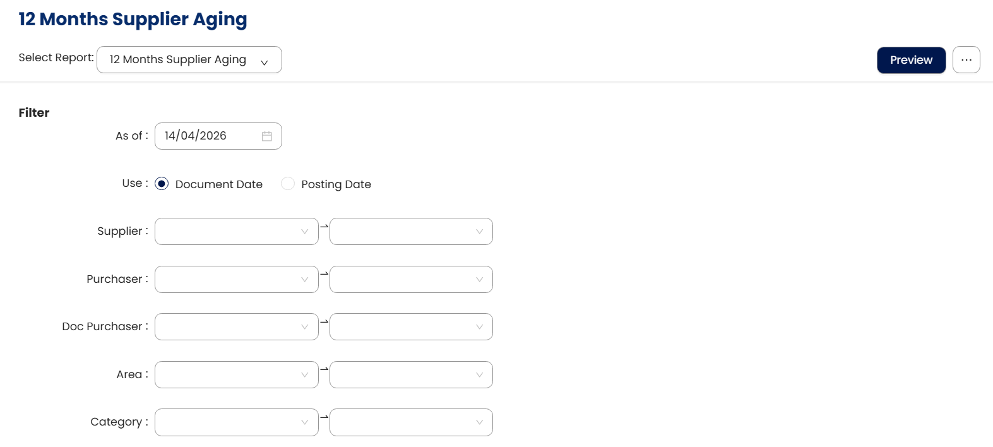Viewport: 993px width, 447px height.
Task: Open the Supplier from dropdown
Action: click(x=236, y=232)
